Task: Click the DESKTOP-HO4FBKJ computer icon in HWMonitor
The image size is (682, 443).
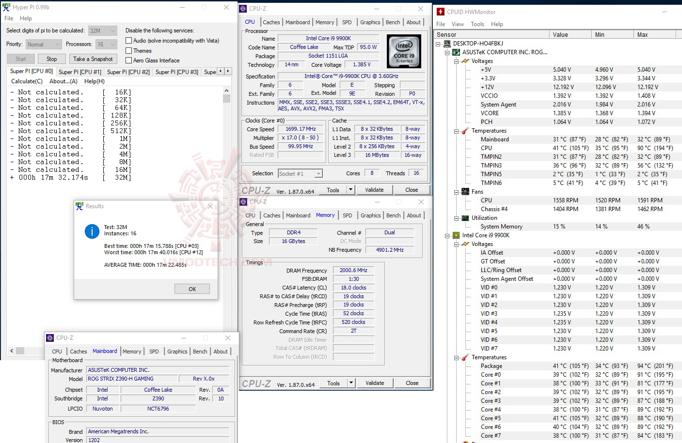Action: point(446,43)
